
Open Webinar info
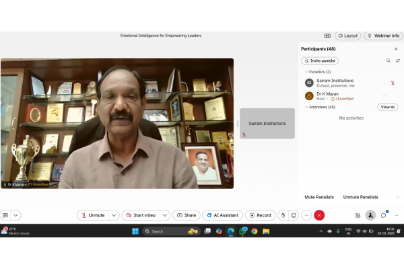click(383, 36)
